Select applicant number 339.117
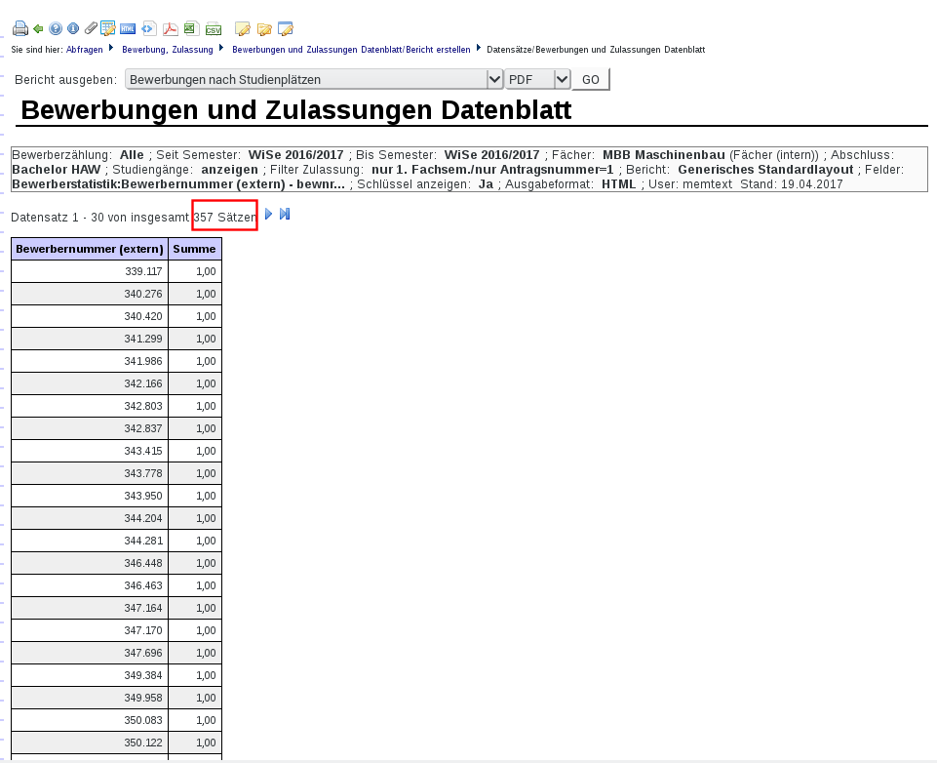Screen dimensions: 937x763 (x=143, y=271)
